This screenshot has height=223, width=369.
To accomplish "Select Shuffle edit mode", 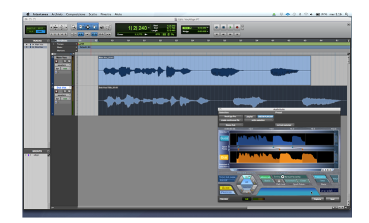I will pos(31,28).
